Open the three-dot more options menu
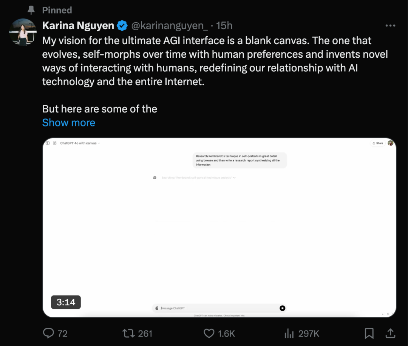Image resolution: width=408 pixels, height=346 pixels. [390, 26]
